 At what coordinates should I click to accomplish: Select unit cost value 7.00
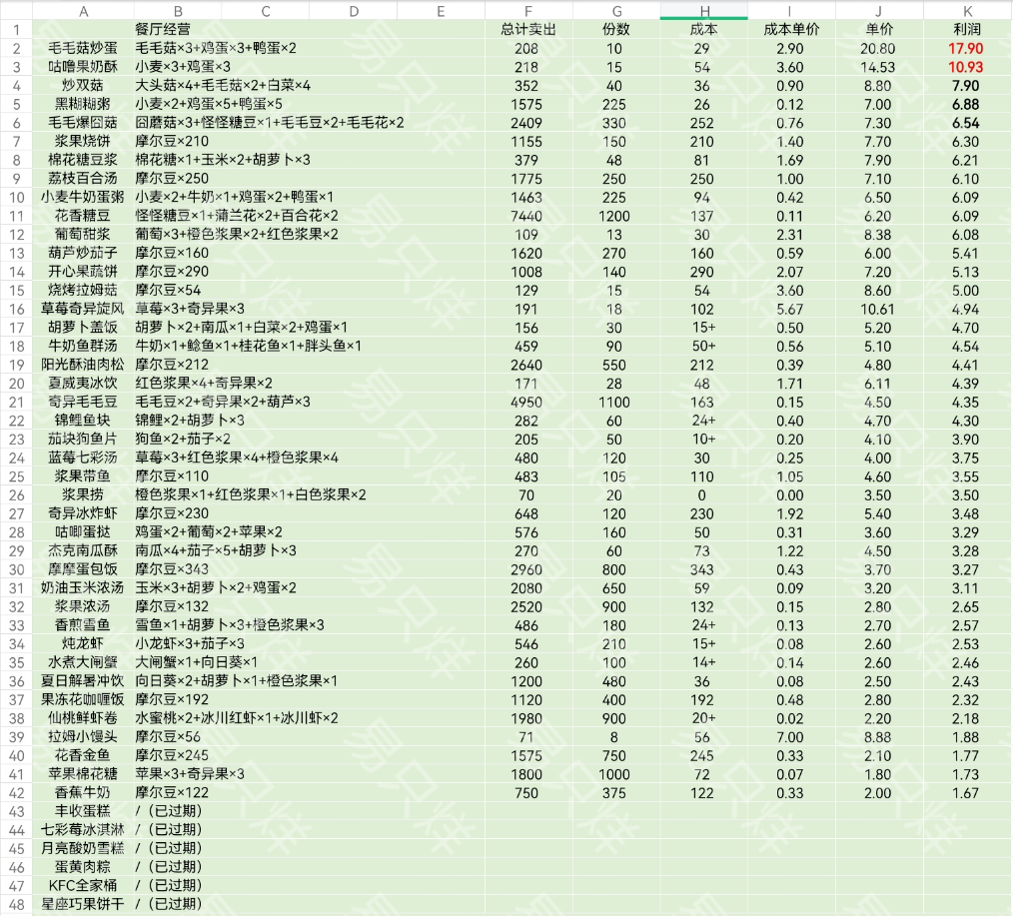point(790,737)
